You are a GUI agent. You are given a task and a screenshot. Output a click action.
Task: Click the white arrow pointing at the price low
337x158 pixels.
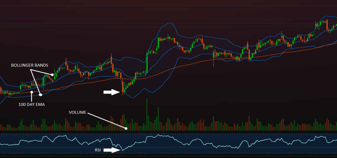112,92
